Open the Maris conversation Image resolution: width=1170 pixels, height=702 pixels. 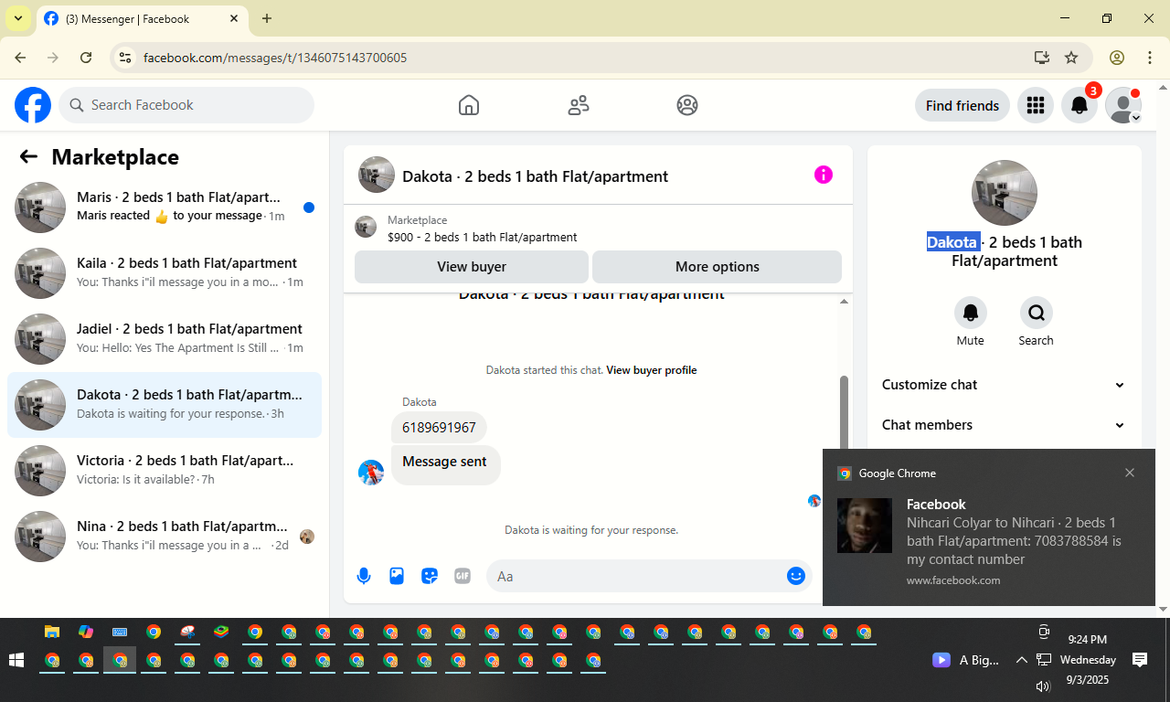(165, 207)
